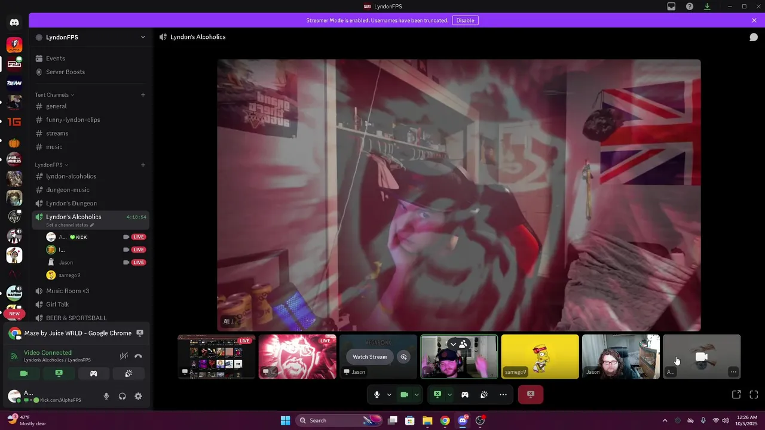This screenshot has height=430, width=765.
Task: Toggle noise suppression icon in voice panel
Action: coord(124,356)
